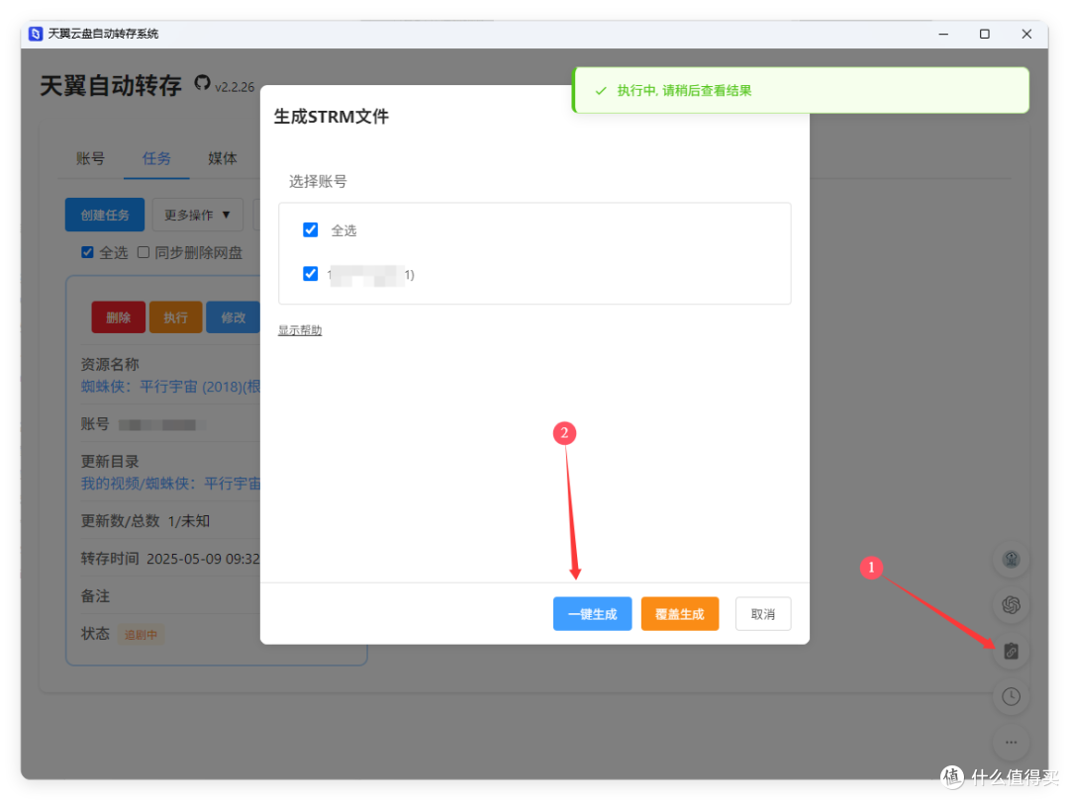
Task: Uncheck the blurred account checkbox
Action: tap(310, 274)
